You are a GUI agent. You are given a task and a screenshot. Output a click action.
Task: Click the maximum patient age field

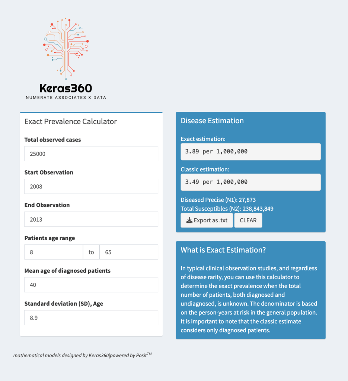(x=129, y=252)
